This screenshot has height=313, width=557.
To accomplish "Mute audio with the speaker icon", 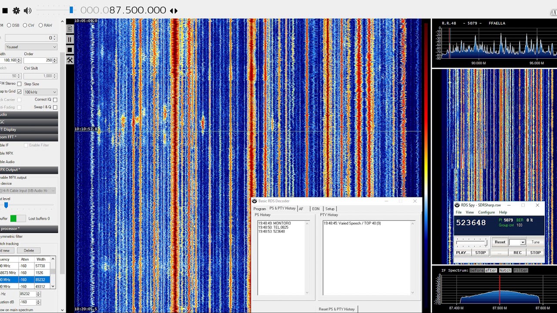I will pyautogui.click(x=28, y=10).
